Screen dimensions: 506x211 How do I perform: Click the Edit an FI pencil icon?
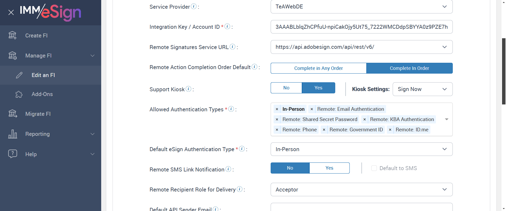tap(19, 75)
